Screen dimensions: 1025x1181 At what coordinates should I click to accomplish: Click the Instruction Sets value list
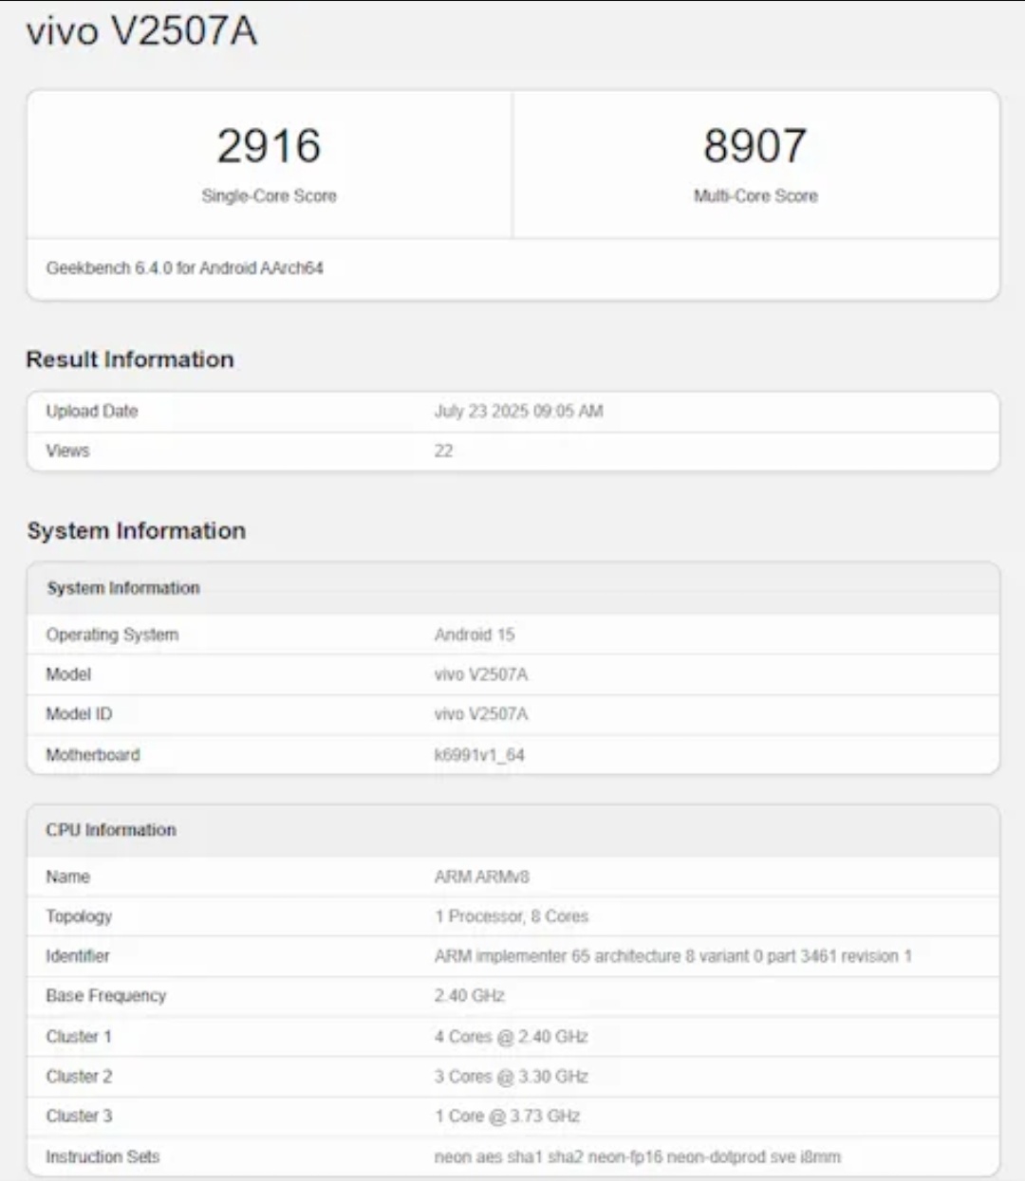coord(637,1157)
